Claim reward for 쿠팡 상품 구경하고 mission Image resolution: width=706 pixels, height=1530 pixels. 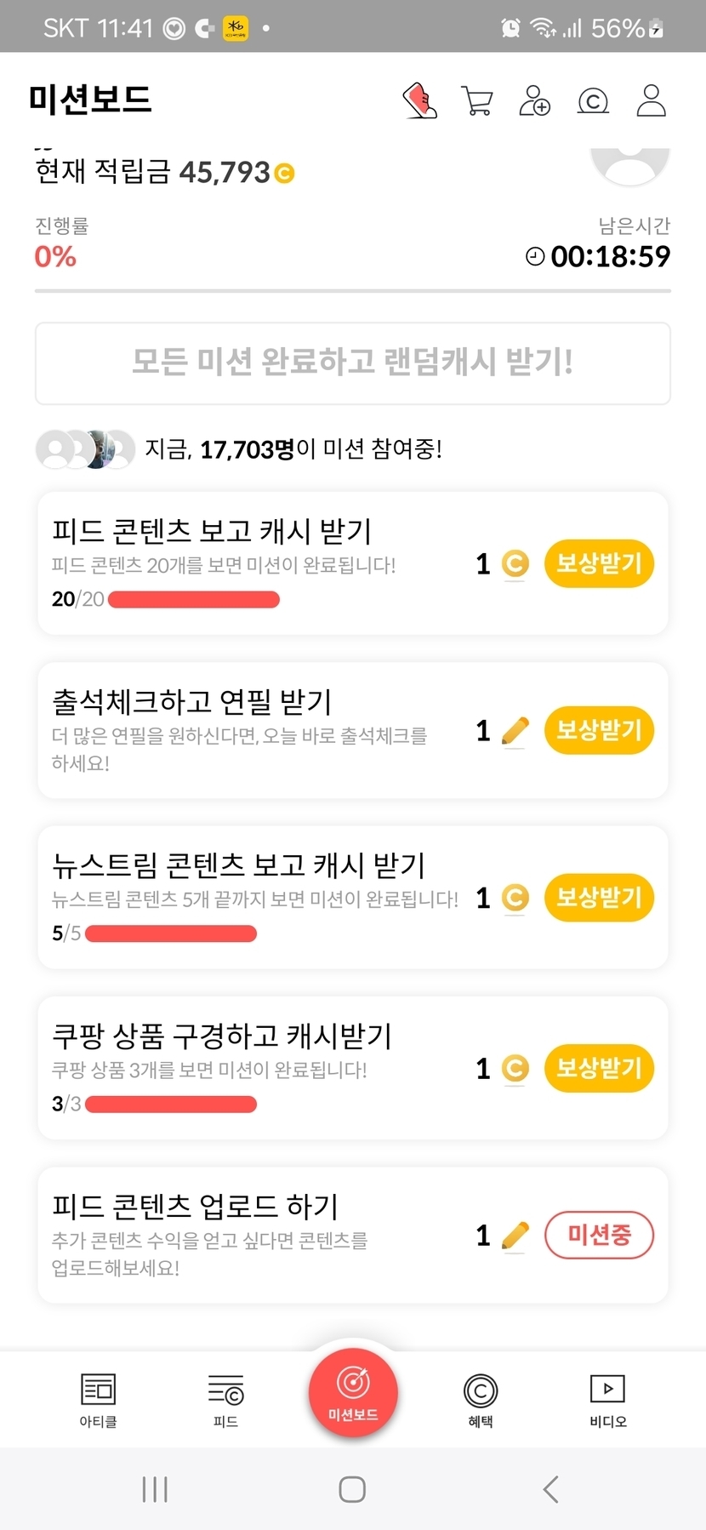(x=599, y=1068)
